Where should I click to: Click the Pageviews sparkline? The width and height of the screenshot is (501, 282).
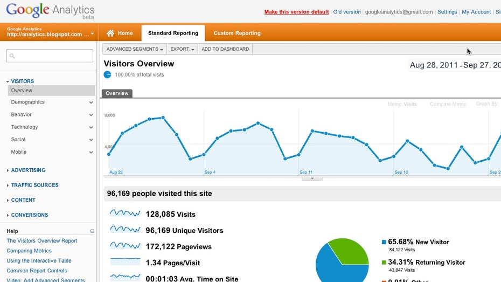click(x=125, y=245)
